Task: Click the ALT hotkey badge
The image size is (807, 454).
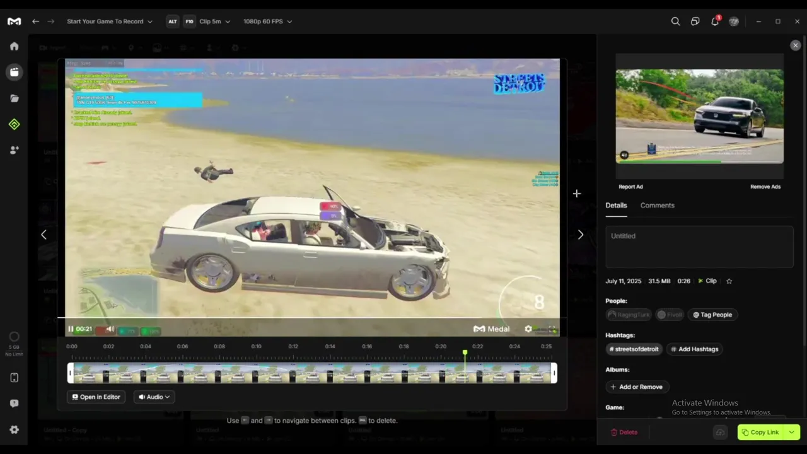Action: click(172, 21)
